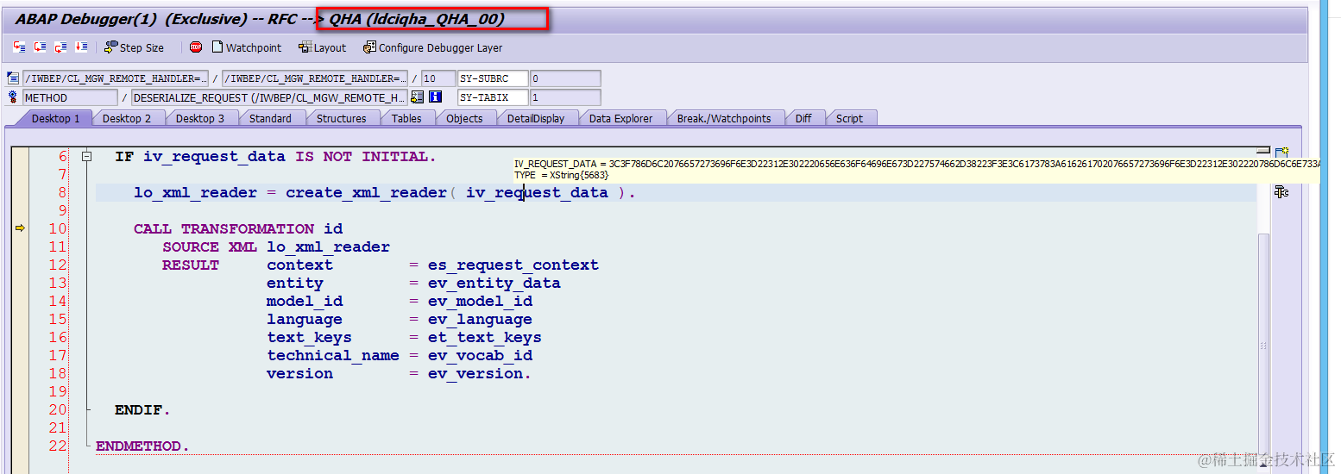Click the blue information icon

[x=436, y=97]
